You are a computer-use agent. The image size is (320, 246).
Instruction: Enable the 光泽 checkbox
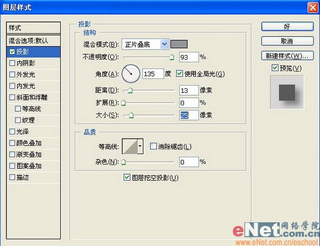(12, 132)
